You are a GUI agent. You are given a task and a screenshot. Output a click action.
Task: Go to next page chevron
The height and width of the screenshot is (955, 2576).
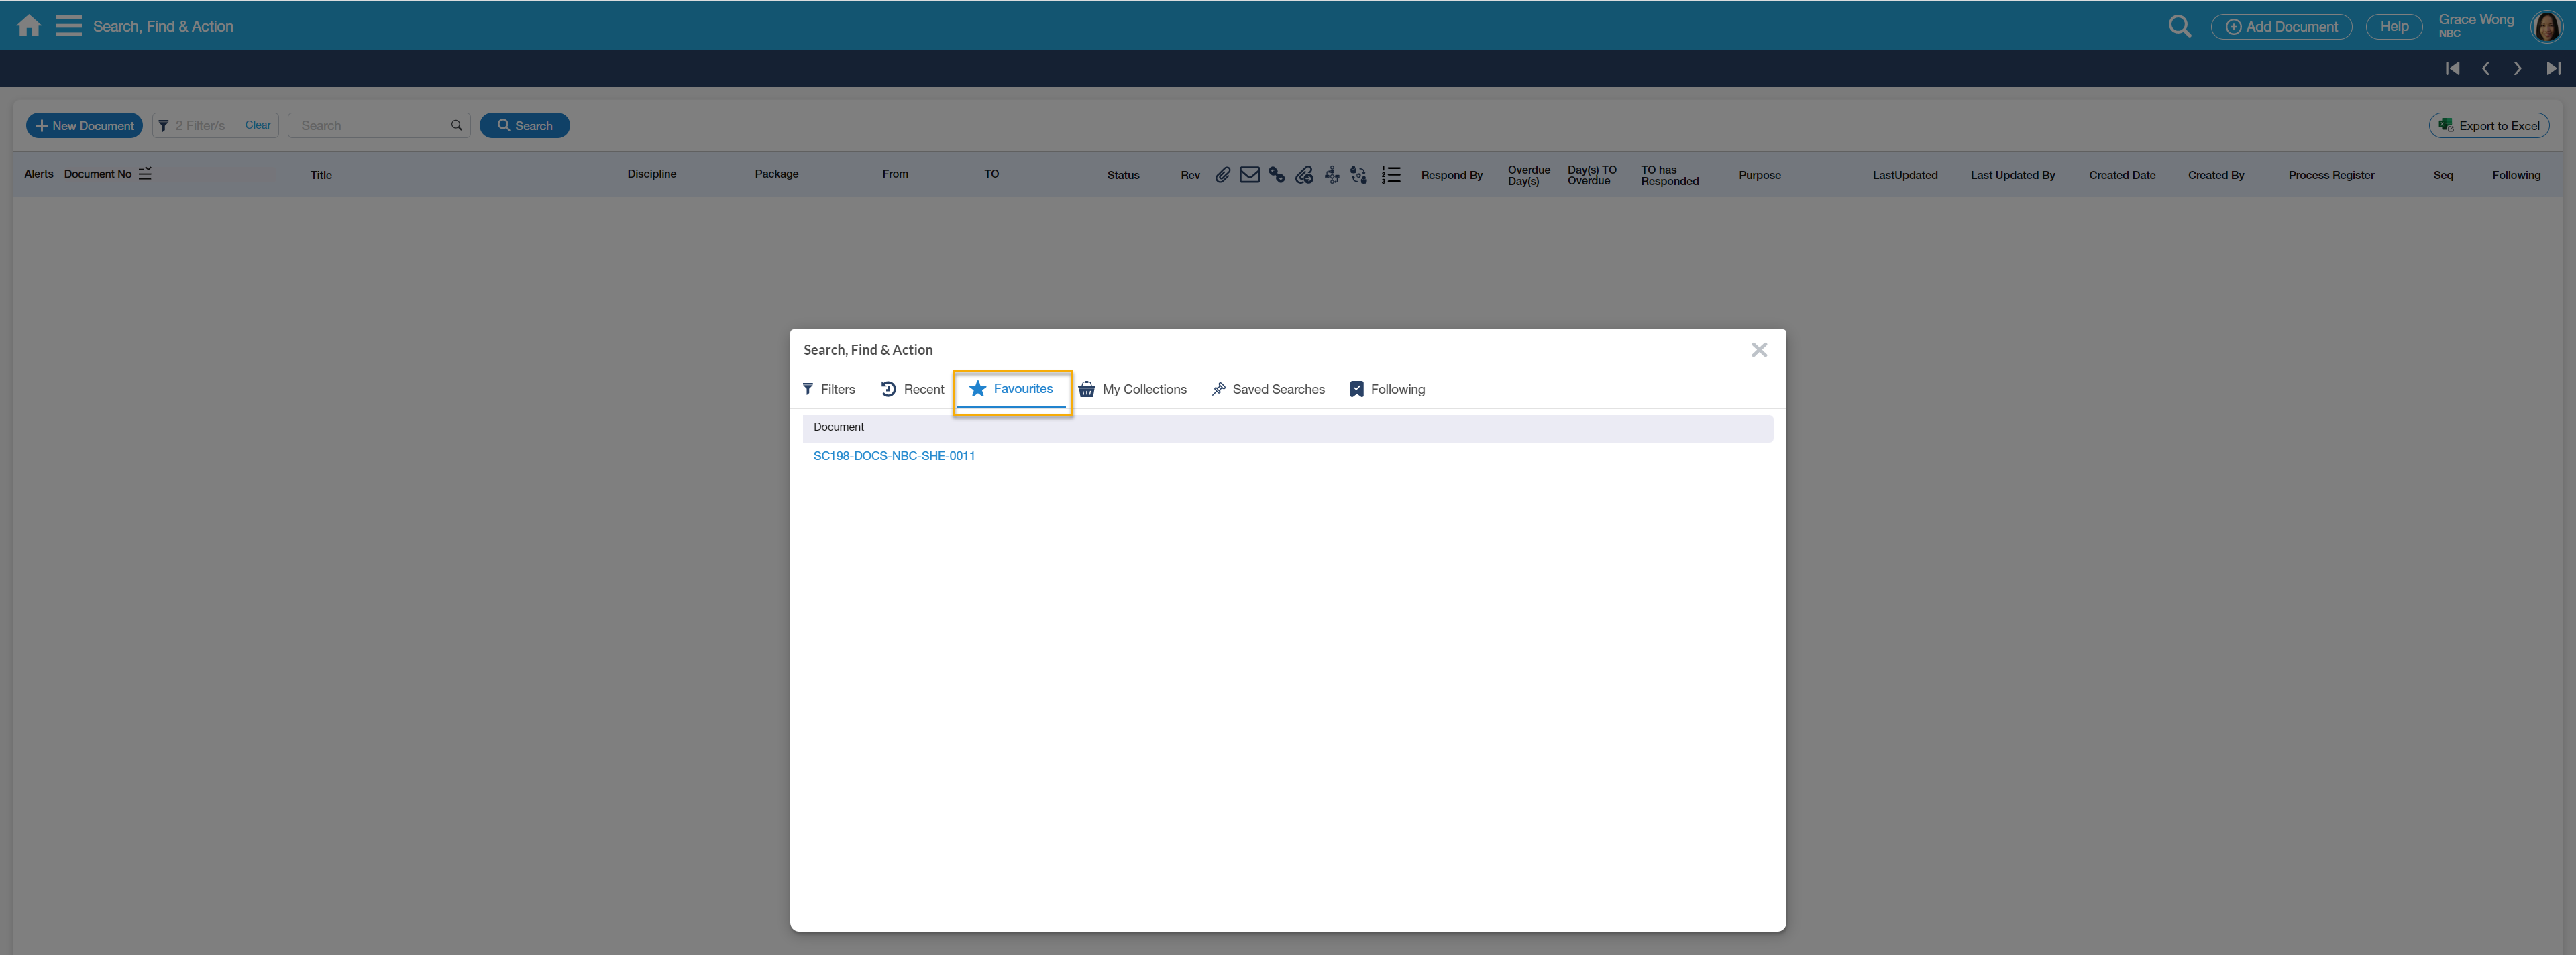[2518, 69]
